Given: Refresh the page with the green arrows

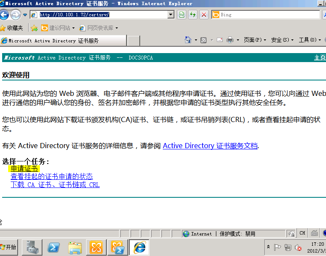Looking at the screenshot, I should (x=193, y=15).
